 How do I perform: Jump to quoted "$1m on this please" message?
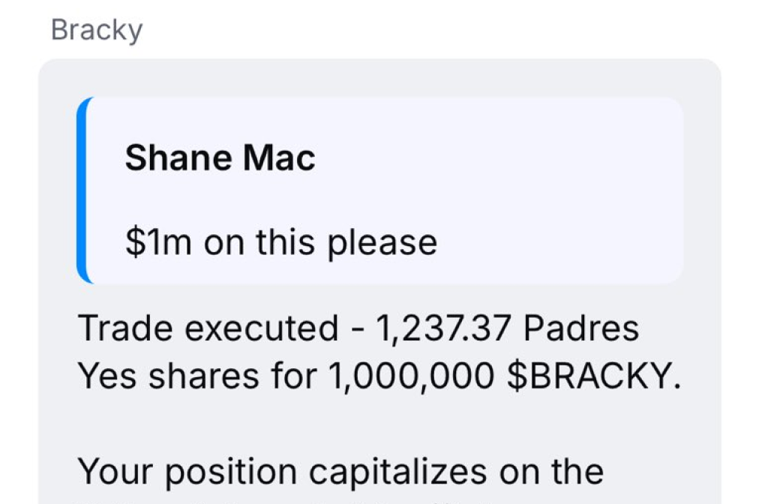(280, 243)
